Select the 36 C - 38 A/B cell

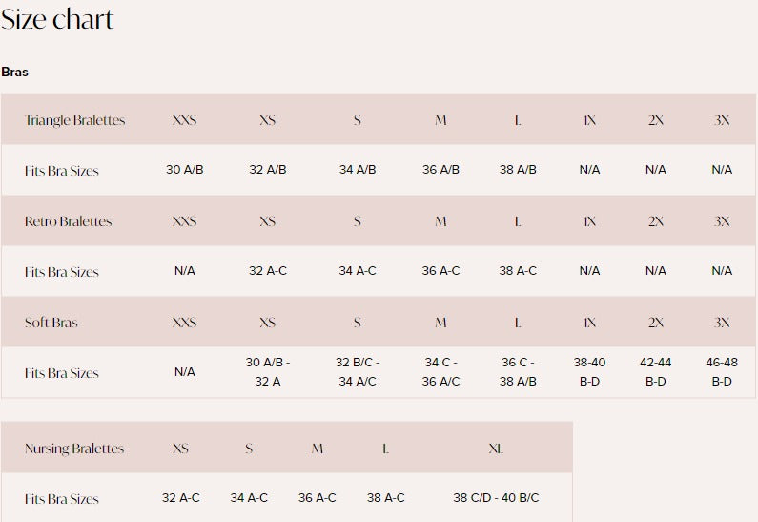(518, 372)
